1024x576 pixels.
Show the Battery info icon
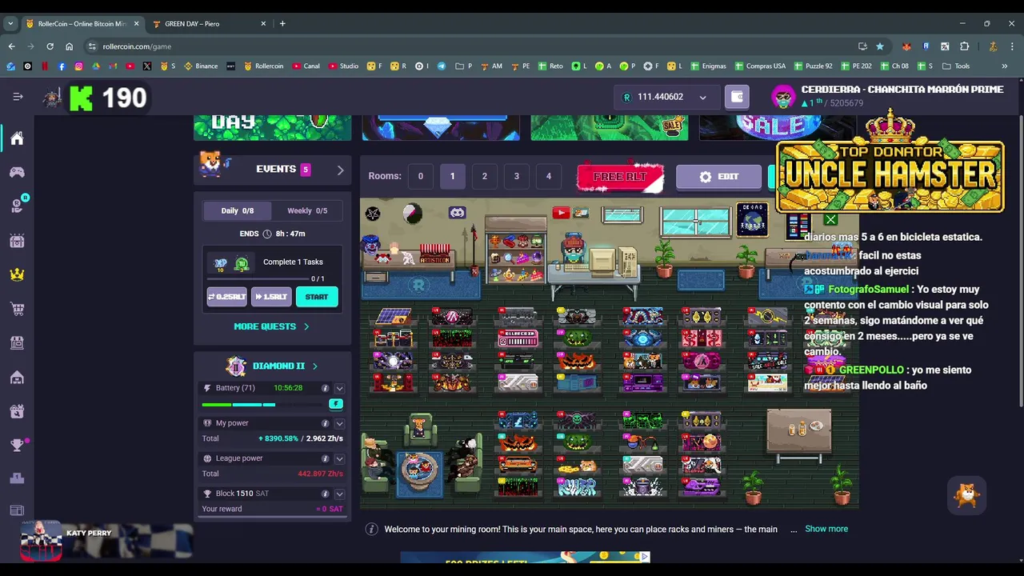(x=325, y=388)
